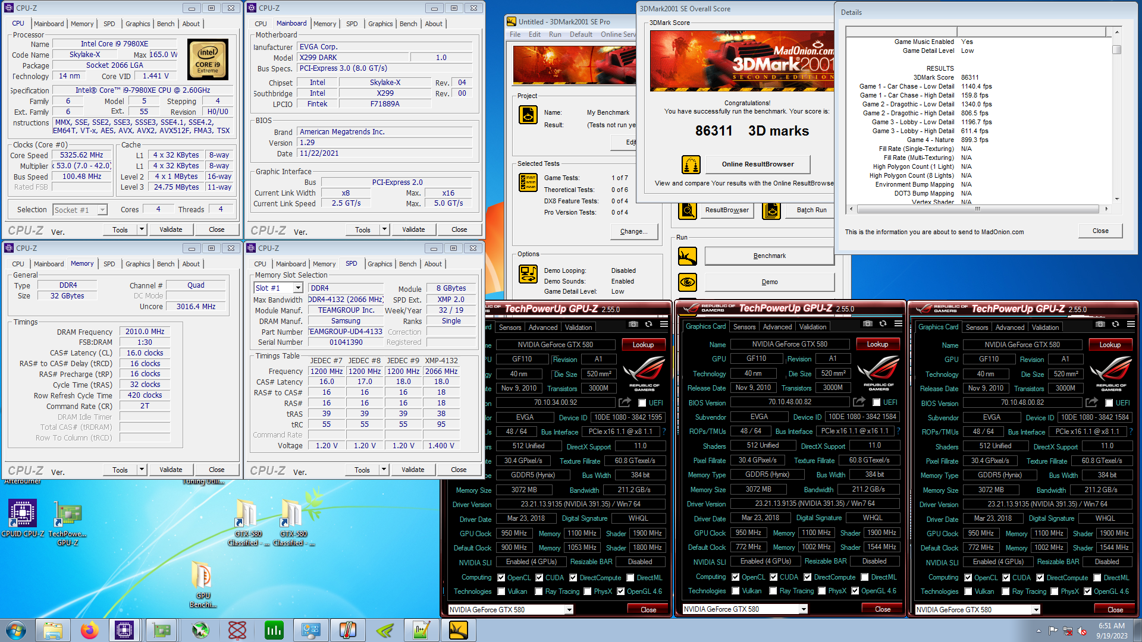
Task: Click the refresh icon in the middle GPU-Z window
Action: point(883,324)
